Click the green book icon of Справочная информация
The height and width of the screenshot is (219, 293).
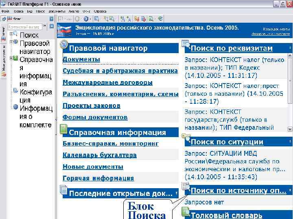63,129
